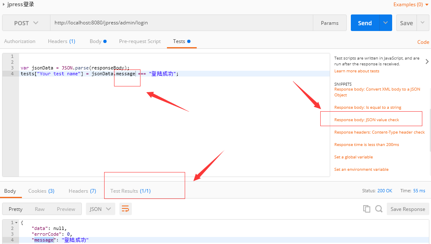Click the var jsonData line in editor
The height and width of the screenshot is (244, 431).
(75, 68)
